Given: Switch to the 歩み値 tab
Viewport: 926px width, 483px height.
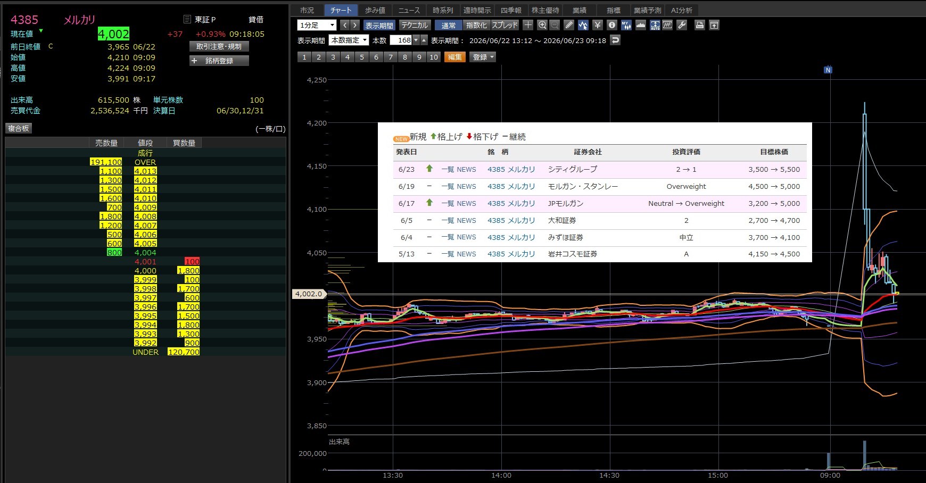Looking at the screenshot, I should (x=375, y=10).
